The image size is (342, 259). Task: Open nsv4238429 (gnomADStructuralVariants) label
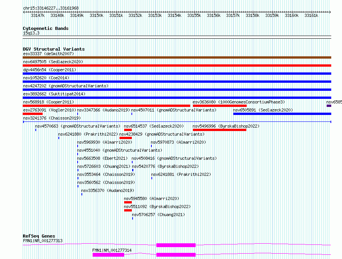(x=162, y=134)
